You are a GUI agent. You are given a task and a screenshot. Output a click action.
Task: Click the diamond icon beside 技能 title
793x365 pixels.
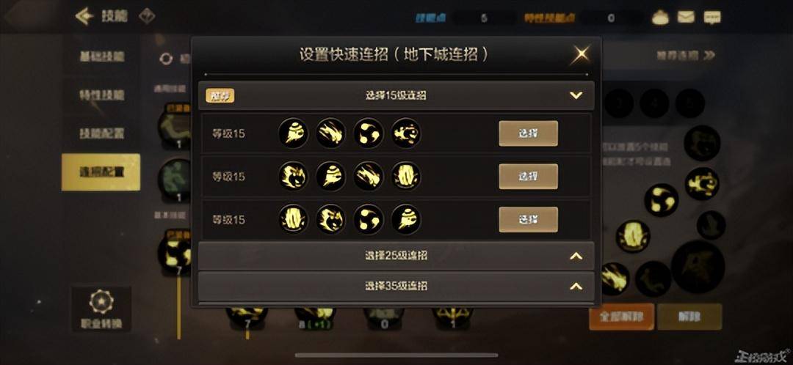tap(147, 16)
